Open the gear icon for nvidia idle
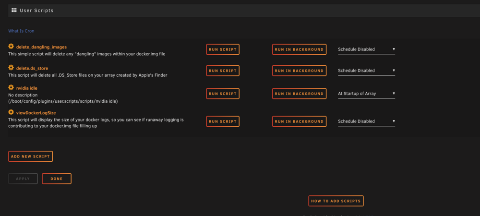Screen dimensions: 480x216 pyautogui.click(x=11, y=87)
